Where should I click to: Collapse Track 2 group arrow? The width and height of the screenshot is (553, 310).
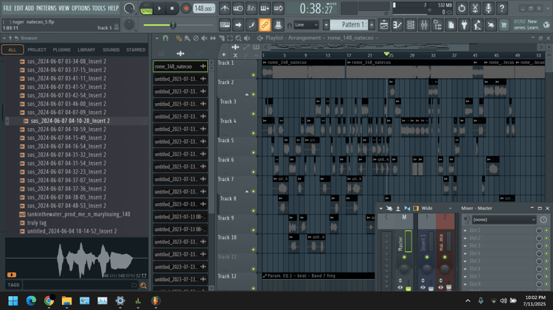[x=247, y=94]
